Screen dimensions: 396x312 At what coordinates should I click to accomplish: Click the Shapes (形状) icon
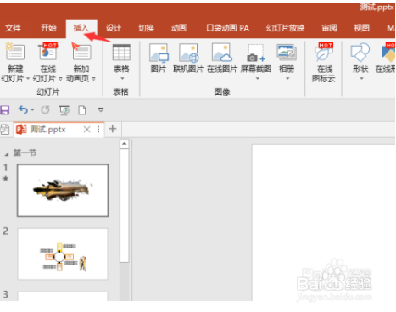click(x=360, y=53)
